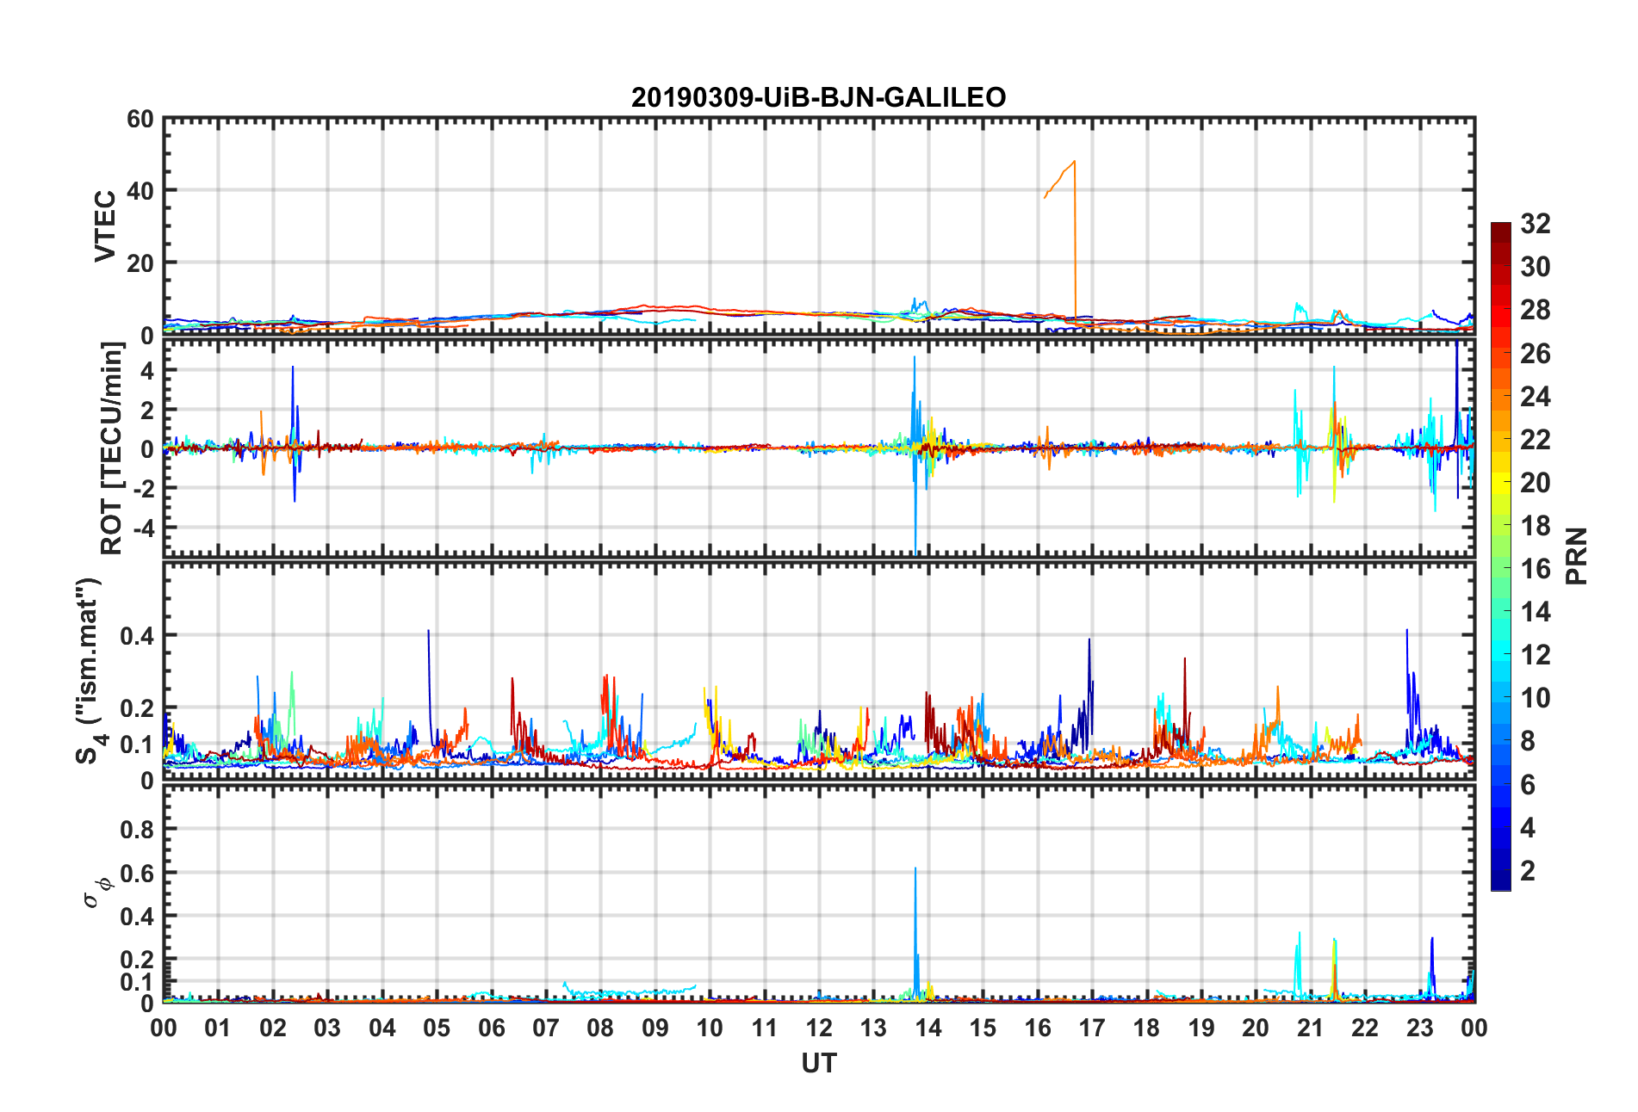Click UT axis tick label 17
The width and height of the screenshot is (1638, 1112).
[x=1092, y=1028]
